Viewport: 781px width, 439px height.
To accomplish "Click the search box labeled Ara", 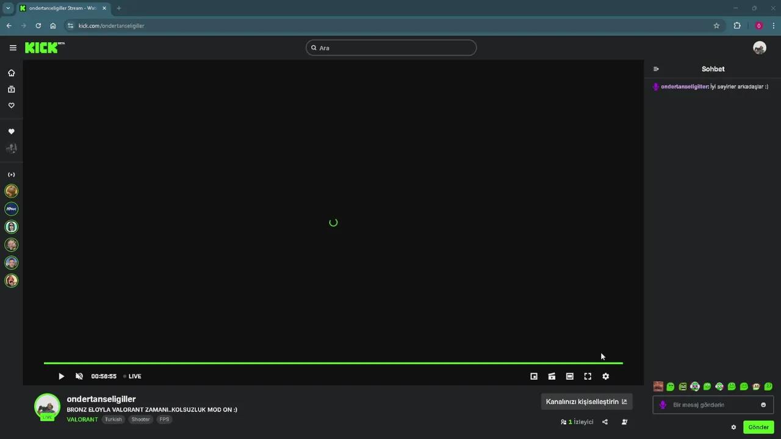I will [x=391, y=48].
